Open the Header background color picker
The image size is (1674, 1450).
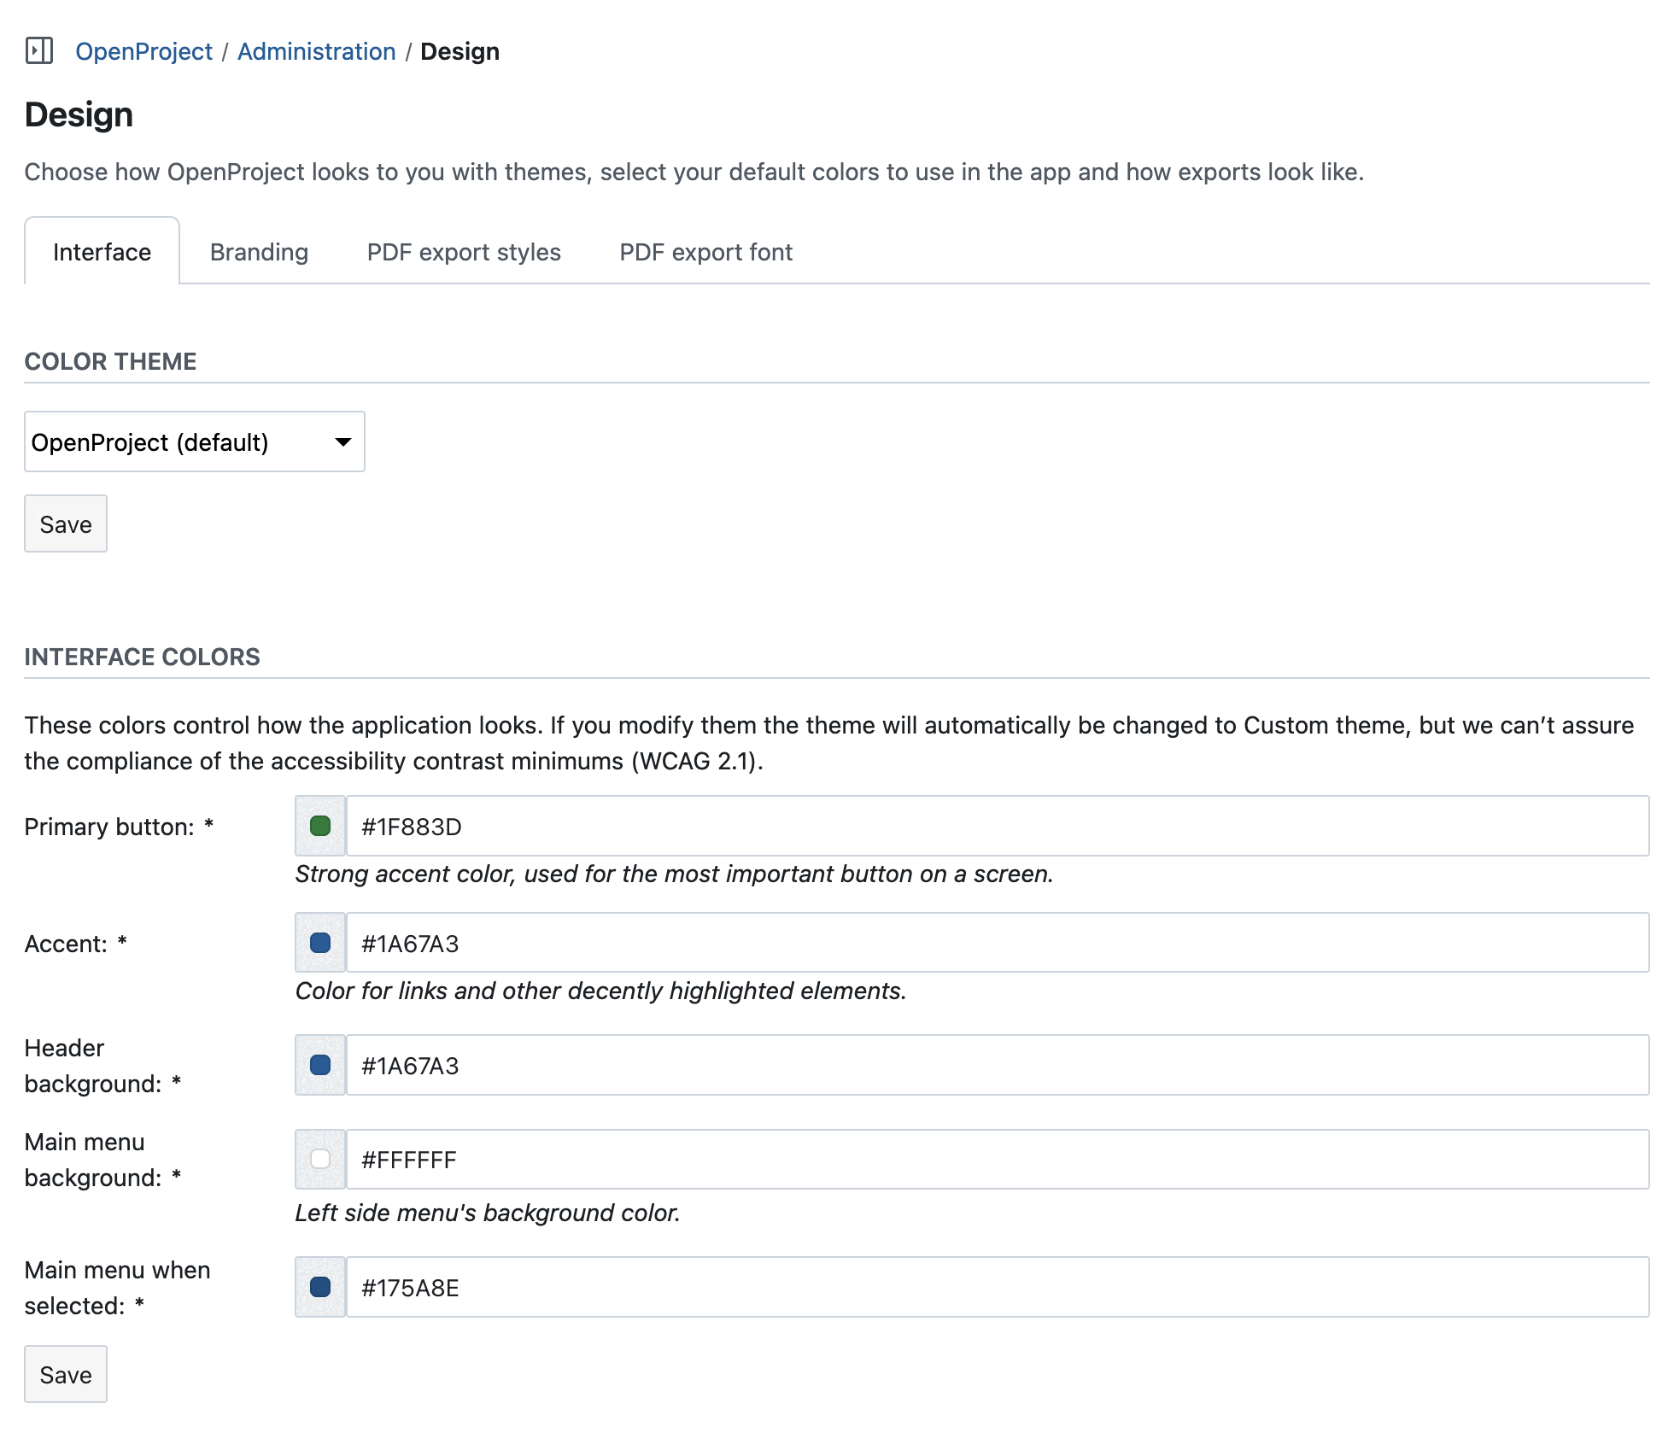click(319, 1065)
